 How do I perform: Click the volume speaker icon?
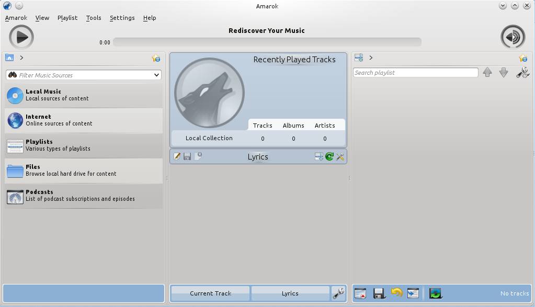[x=513, y=37]
